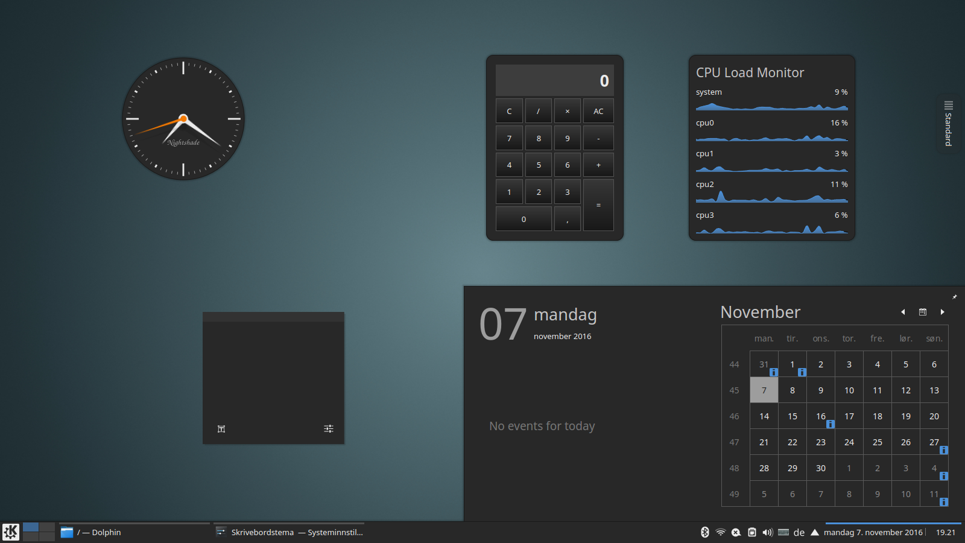Open the KDE application launcher

[11, 532]
